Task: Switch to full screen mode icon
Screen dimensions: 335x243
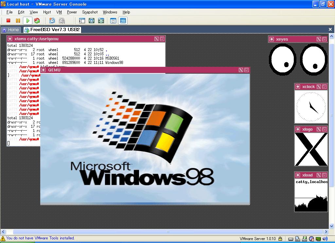Action: (x=92, y=21)
